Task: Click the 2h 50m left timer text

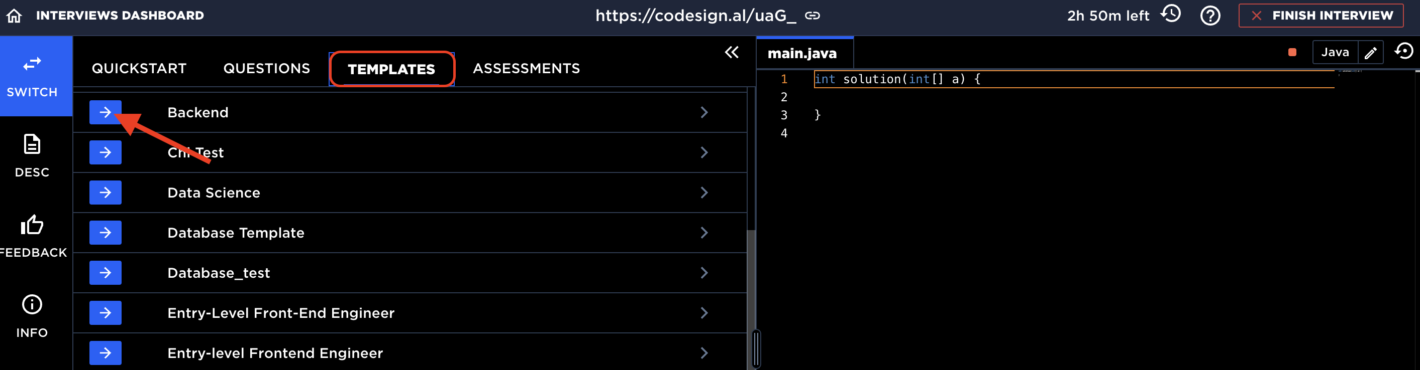Action: 1108,16
